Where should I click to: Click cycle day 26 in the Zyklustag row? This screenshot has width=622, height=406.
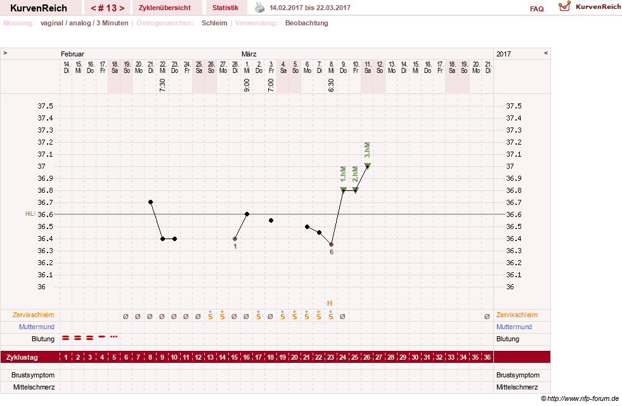367,357
